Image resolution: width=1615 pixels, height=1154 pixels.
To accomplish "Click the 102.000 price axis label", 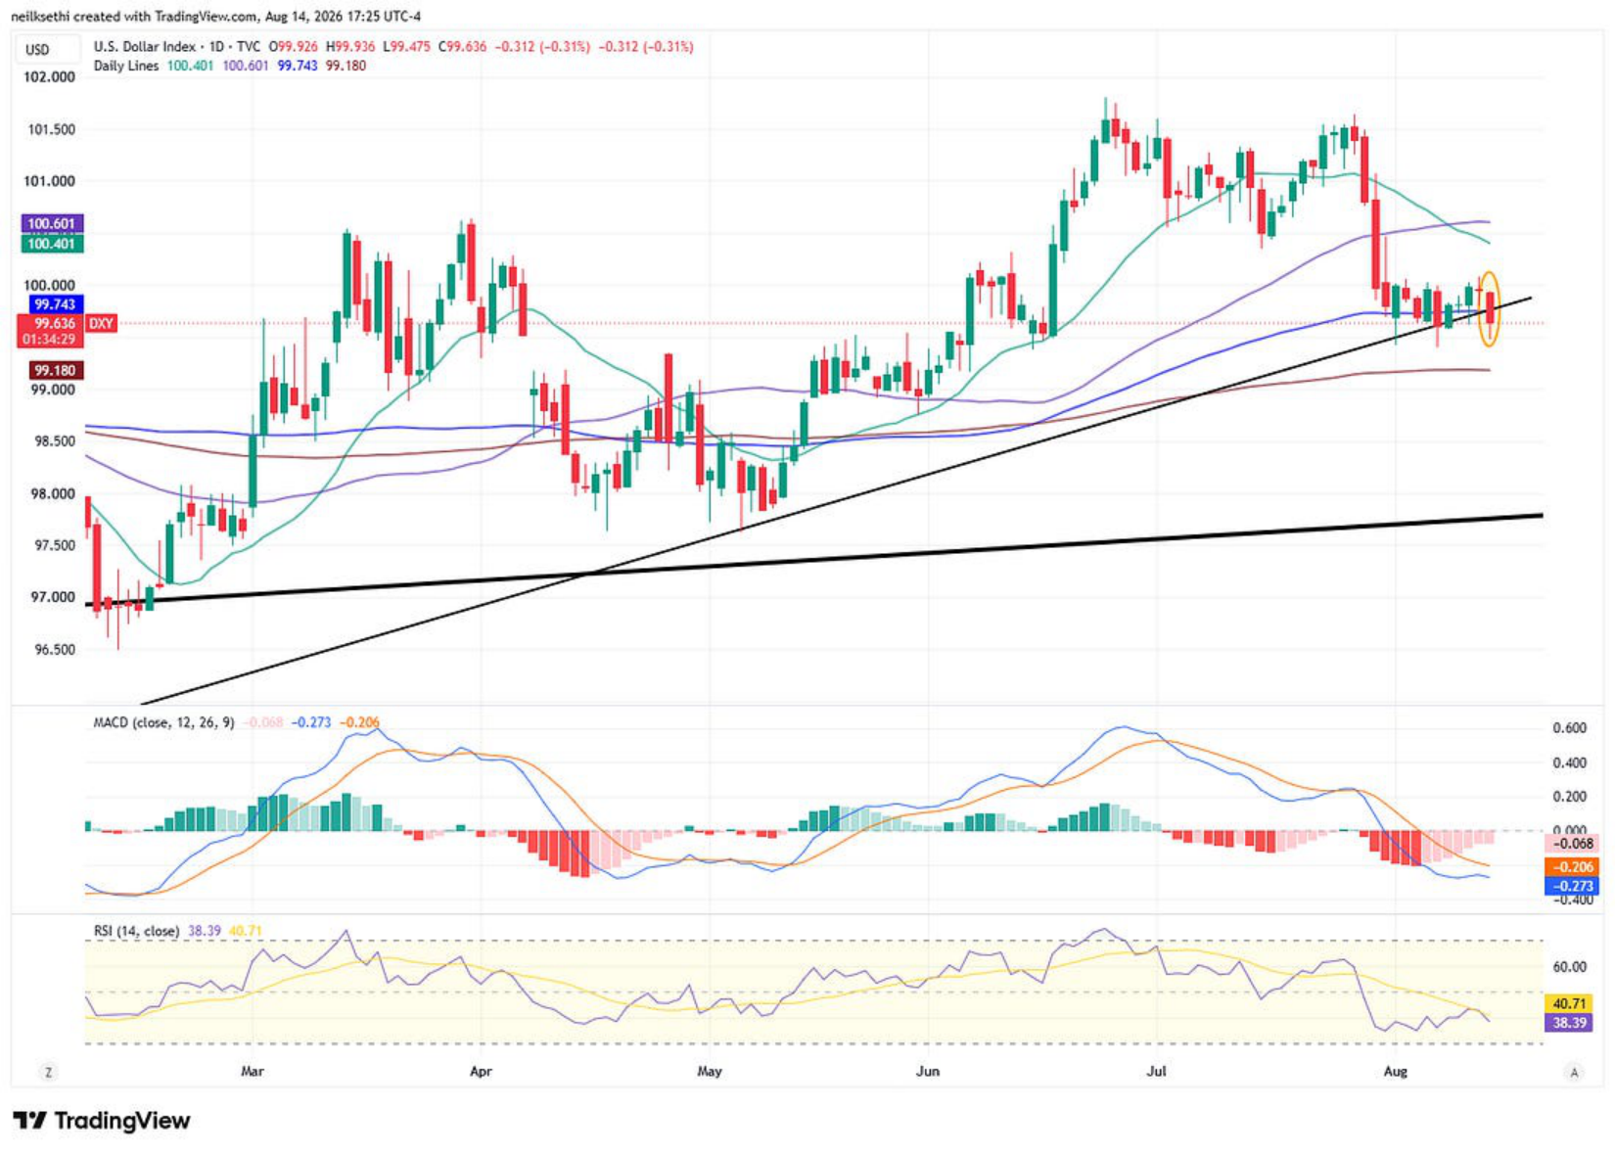I will click(50, 77).
